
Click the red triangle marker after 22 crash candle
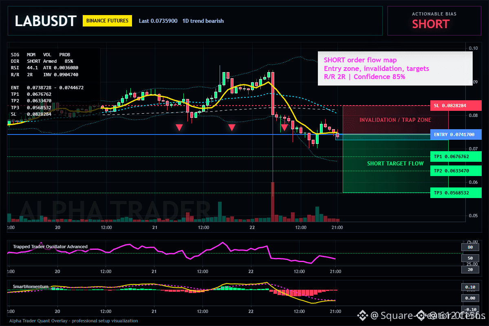point(284,128)
